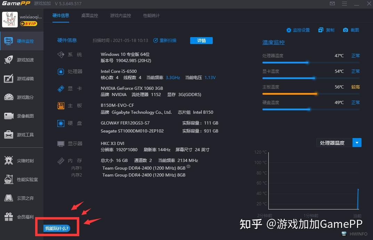Switch to 游戏内监控 tab
Image resolution: width=373 pixels, height=240 pixels.
coord(121,15)
